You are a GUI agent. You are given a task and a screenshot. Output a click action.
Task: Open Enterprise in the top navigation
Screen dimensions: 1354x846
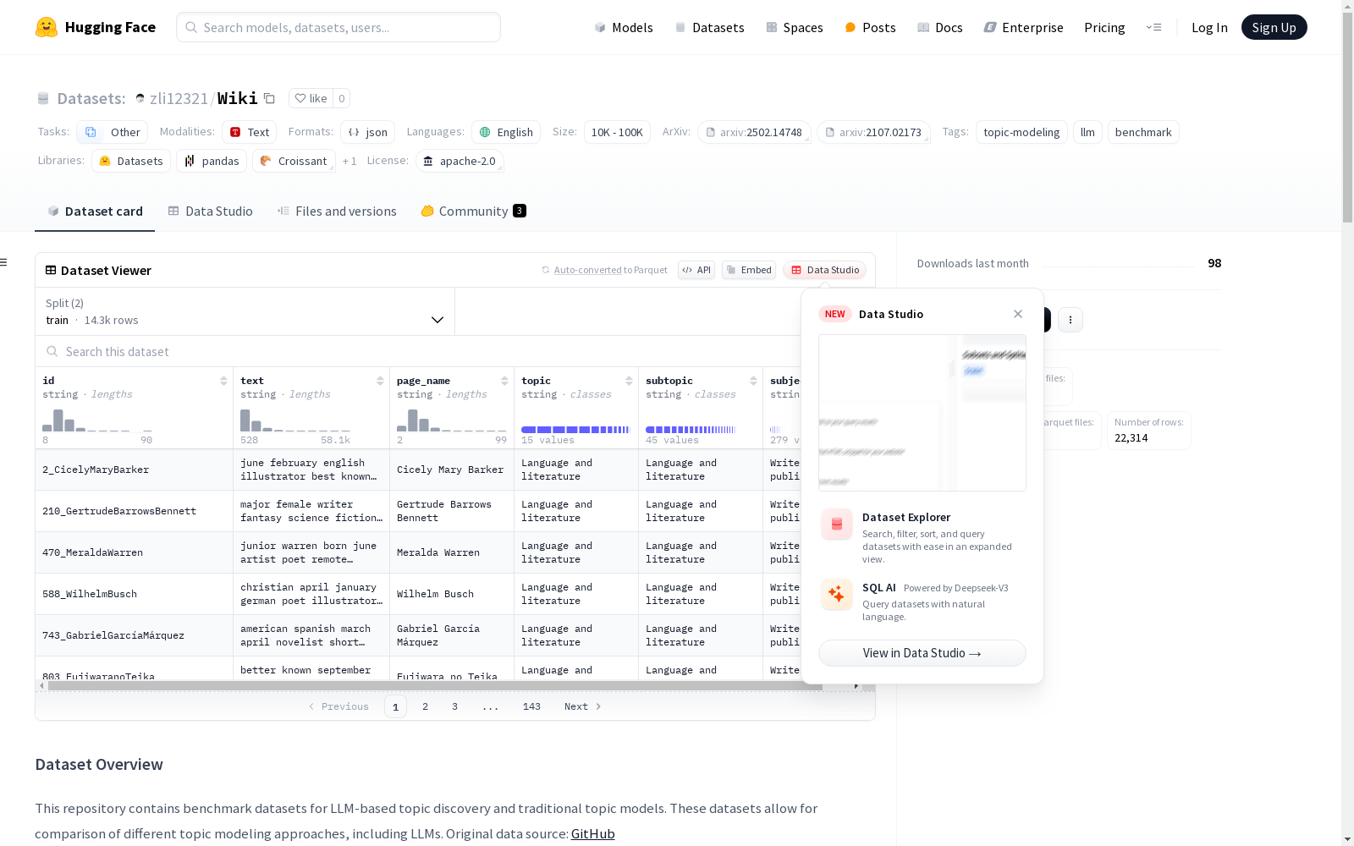pyautogui.click(x=1023, y=27)
